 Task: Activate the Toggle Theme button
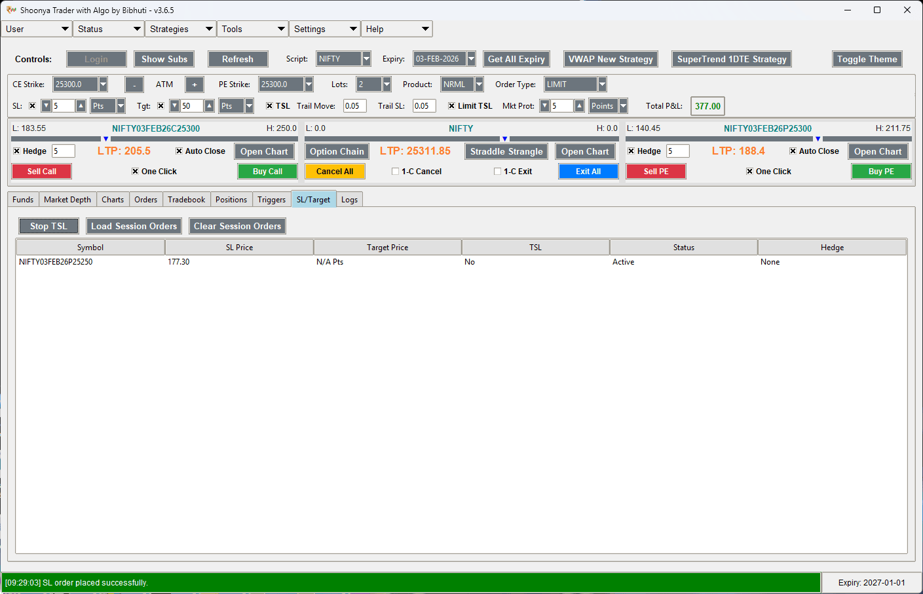pyautogui.click(x=867, y=59)
